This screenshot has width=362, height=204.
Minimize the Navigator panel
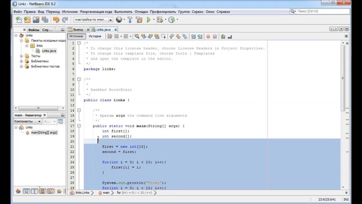pyautogui.click(x=63, y=115)
